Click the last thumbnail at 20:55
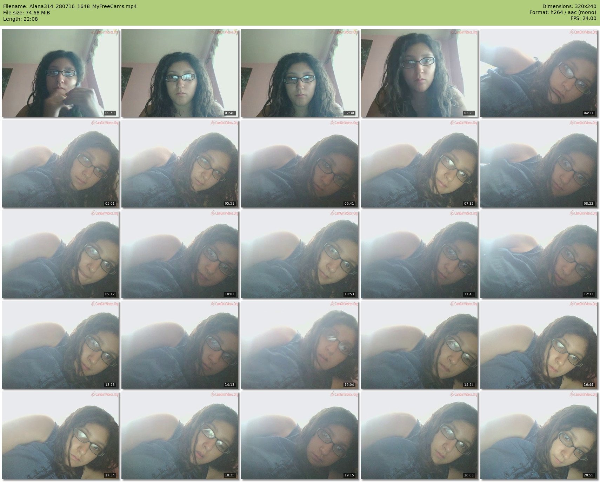The image size is (600, 482). 539,435
